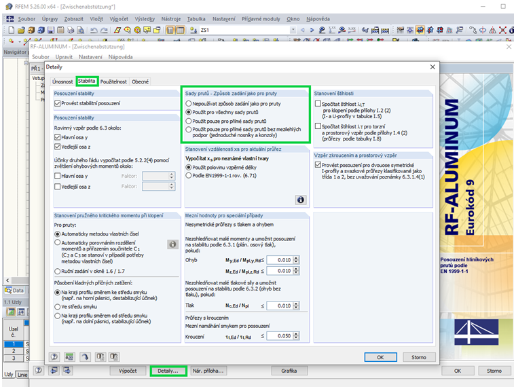Cancel Detaily dialog with Storno

click(419, 357)
